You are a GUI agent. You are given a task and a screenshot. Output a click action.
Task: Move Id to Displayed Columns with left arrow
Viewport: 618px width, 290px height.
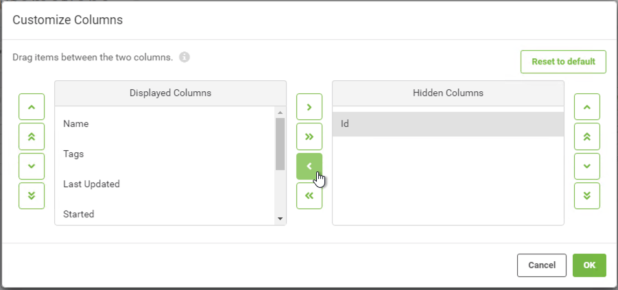pyautogui.click(x=309, y=167)
